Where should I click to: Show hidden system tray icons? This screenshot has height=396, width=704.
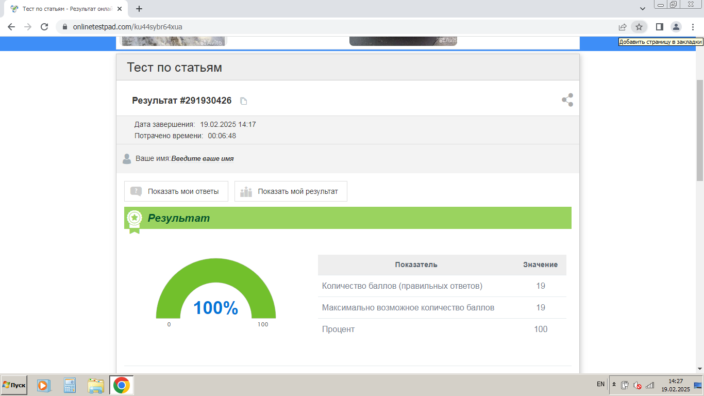(613, 385)
